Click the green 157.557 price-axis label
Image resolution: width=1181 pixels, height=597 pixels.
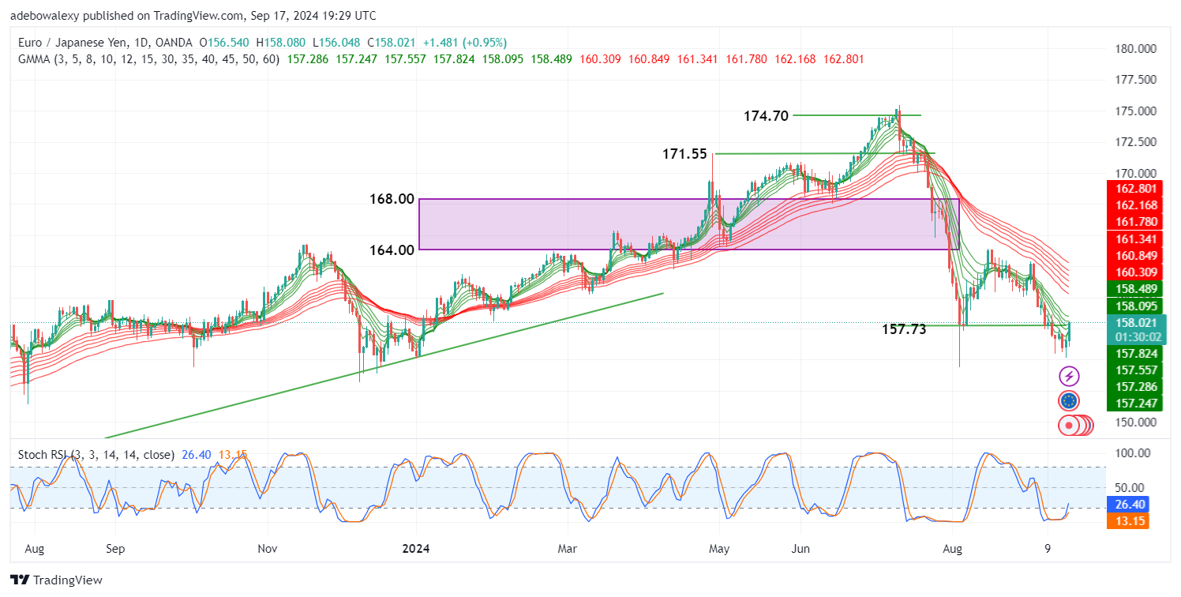pyautogui.click(x=1134, y=370)
